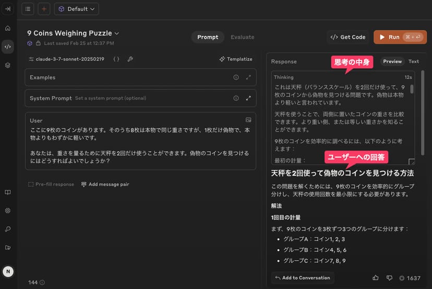Open the 9 Coins Weighing Puzzle title dropdown

pyautogui.click(x=117, y=33)
